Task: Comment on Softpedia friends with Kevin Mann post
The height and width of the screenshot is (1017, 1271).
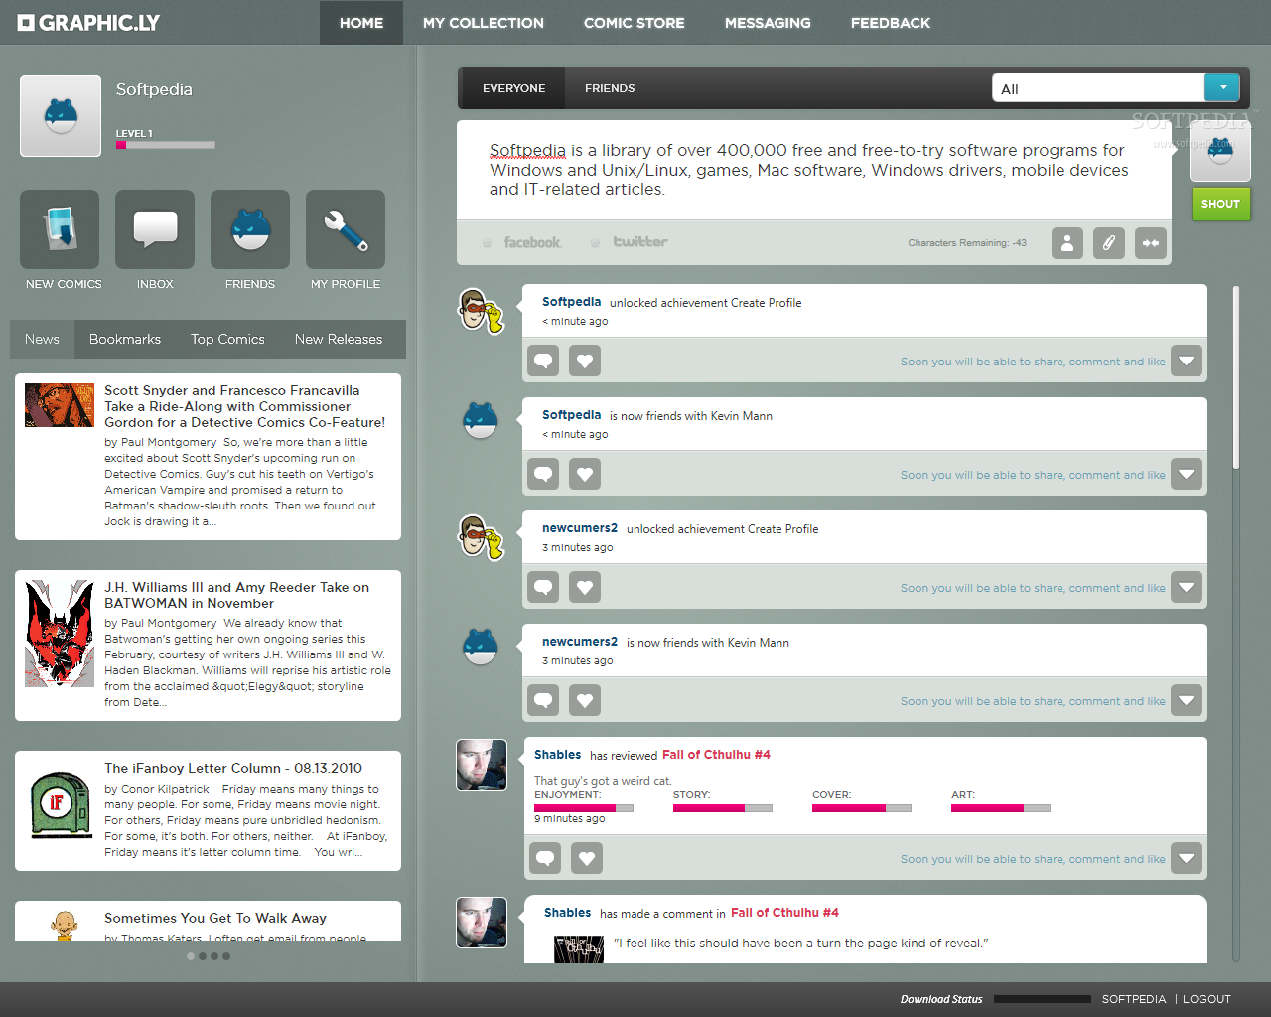Action: (543, 474)
